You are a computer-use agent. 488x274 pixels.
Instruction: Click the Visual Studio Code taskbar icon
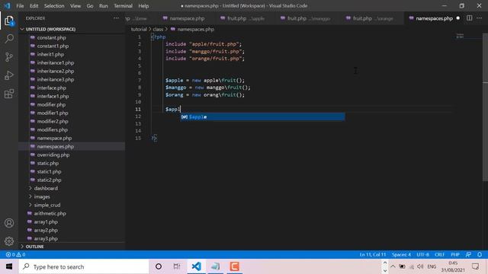point(197,266)
